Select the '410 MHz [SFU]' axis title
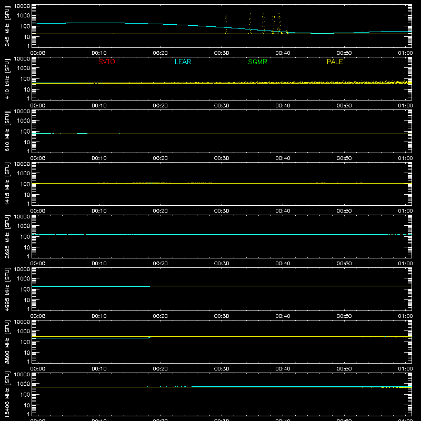 pos(7,78)
